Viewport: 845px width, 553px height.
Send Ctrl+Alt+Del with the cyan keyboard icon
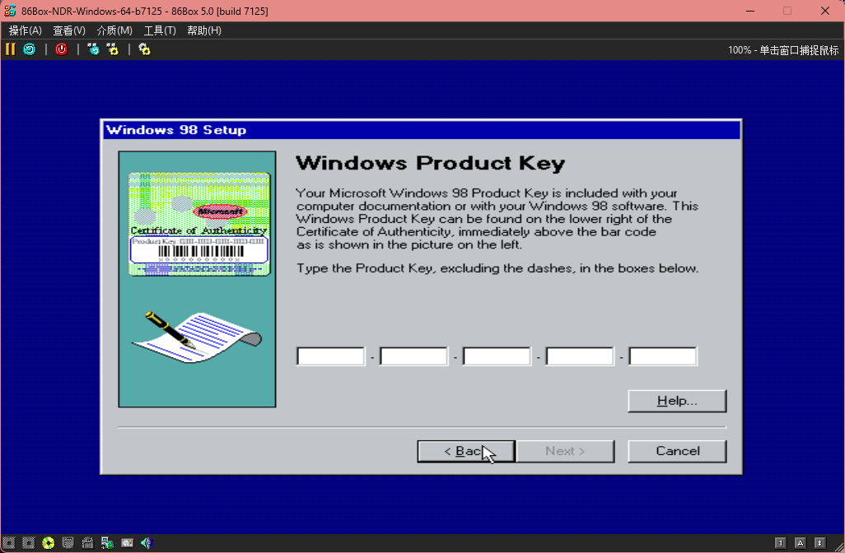tap(93, 49)
